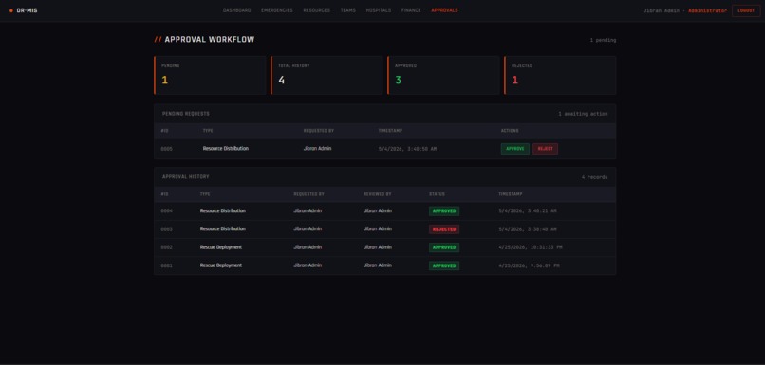Click ID 0005 in Pending Requests

click(167, 149)
